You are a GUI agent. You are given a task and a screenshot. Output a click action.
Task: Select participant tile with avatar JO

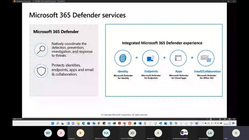(132, 133)
